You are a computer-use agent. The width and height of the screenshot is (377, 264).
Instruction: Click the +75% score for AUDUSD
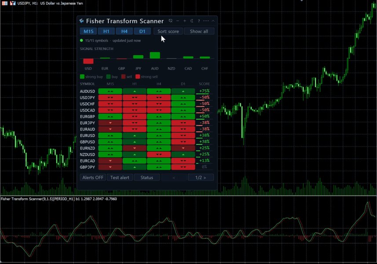coord(205,91)
